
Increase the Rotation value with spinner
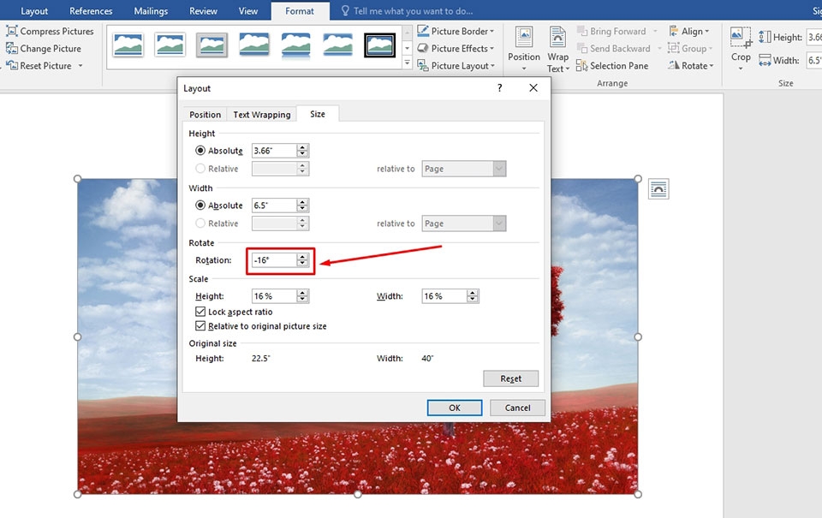coord(302,257)
